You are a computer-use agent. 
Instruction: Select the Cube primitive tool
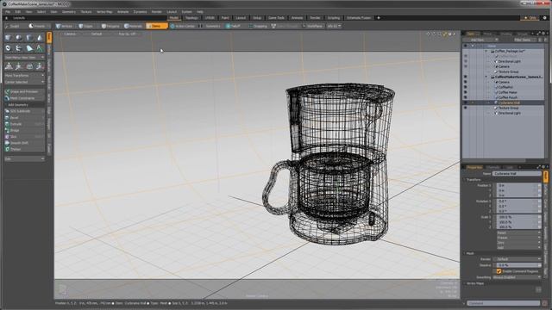click(9, 38)
